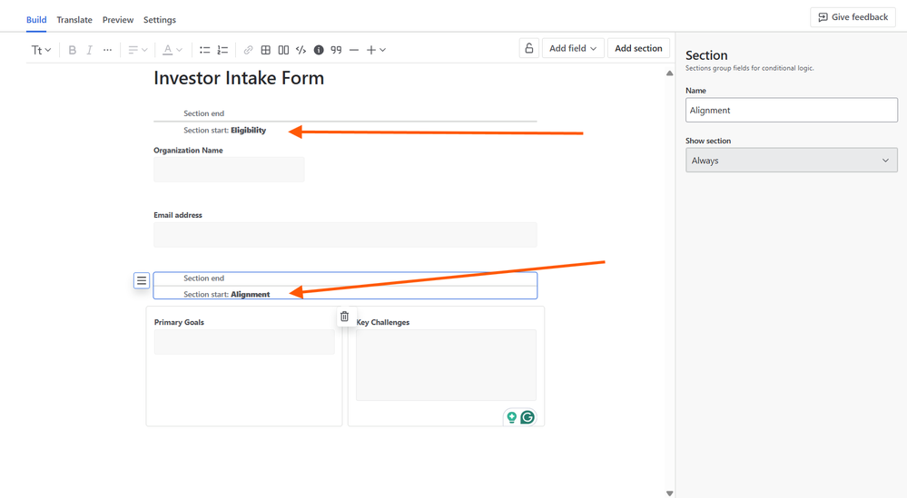This screenshot has width=907, height=498.
Task: Edit the section Name field
Action: tap(792, 110)
